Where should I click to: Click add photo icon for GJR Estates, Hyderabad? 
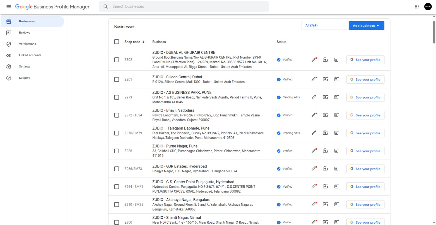325,169
